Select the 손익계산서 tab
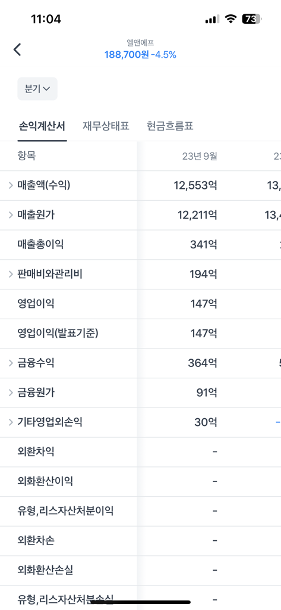This screenshot has width=281, height=610. [42, 126]
